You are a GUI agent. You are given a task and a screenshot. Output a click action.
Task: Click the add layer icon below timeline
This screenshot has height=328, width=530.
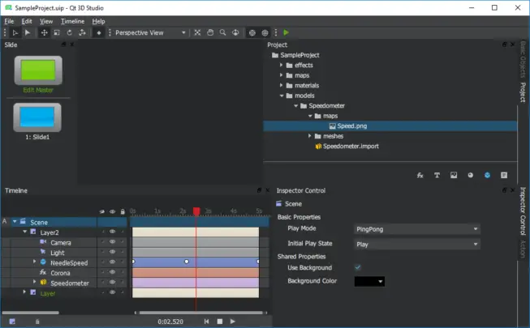[12, 322]
